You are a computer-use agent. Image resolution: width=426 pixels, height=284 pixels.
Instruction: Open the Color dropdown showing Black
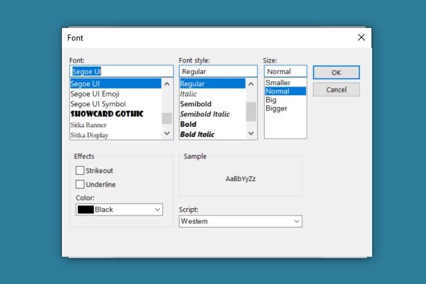tap(119, 210)
